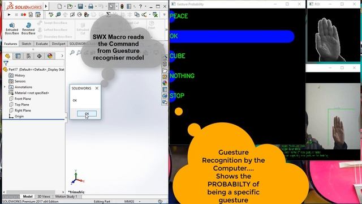Select Origin in the feature tree
The height and width of the screenshot is (204, 362).
pos(16,116)
